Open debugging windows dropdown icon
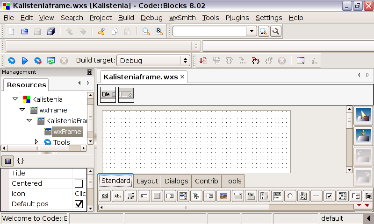This screenshot has height=224, width=374. tap(301, 61)
